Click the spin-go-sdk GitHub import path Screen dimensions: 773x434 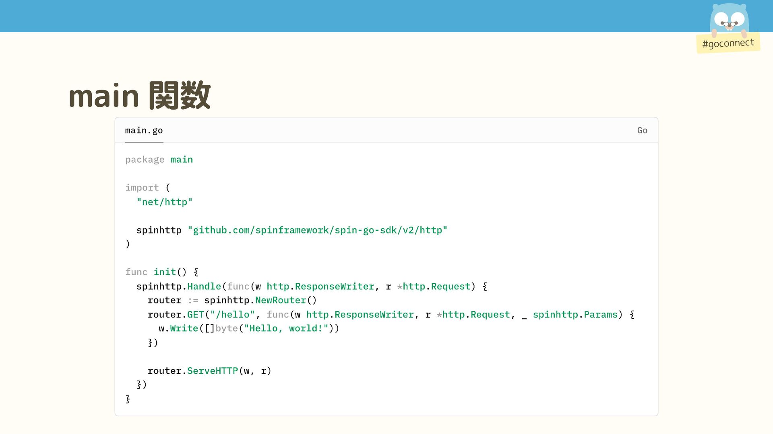[x=317, y=230]
